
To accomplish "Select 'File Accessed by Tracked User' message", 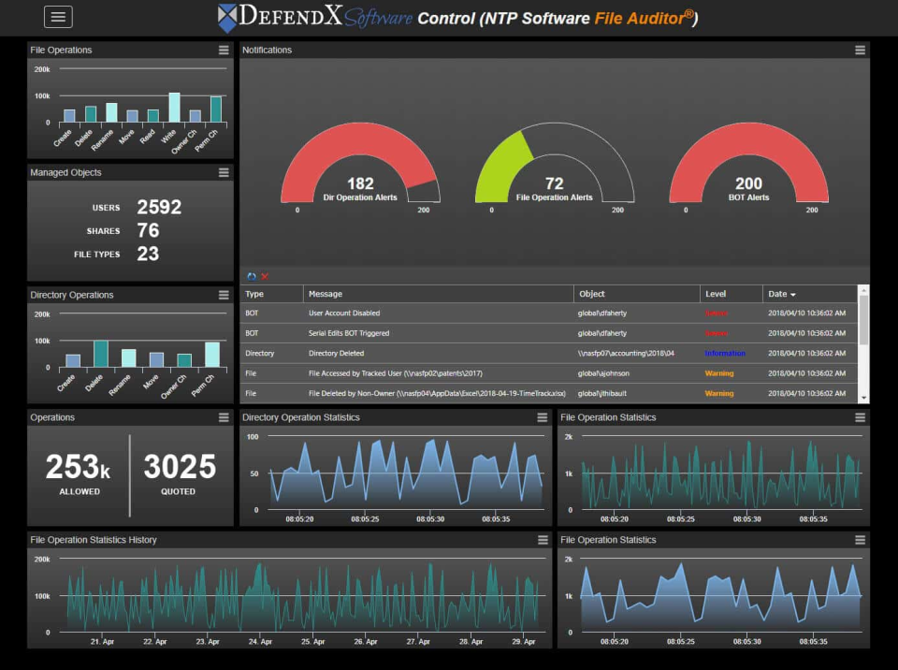I will tap(395, 373).
